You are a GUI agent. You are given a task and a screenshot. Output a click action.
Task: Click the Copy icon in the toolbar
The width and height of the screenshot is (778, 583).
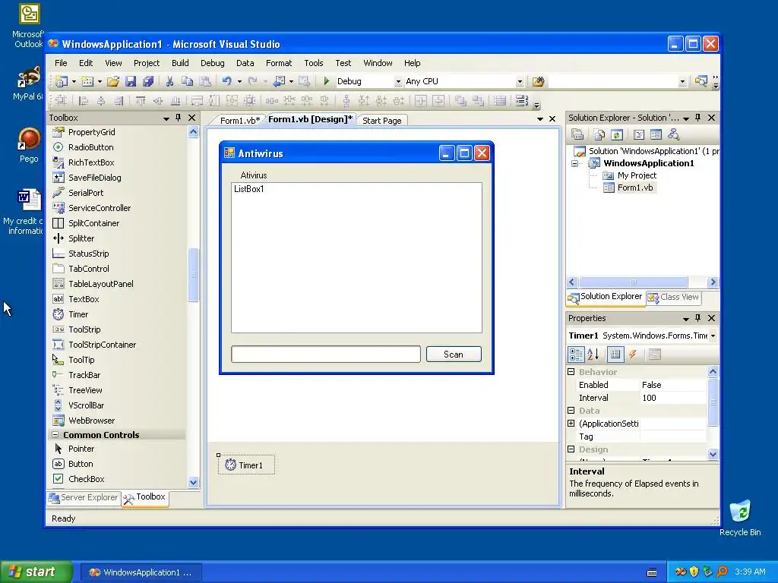(187, 81)
